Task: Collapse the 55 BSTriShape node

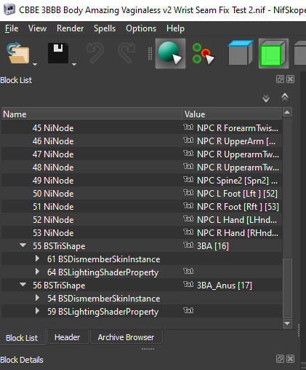Action: (x=23, y=245)
